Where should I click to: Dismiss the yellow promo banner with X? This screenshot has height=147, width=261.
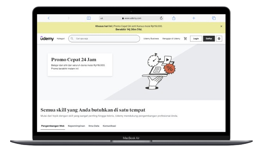(x=221, y=26)
